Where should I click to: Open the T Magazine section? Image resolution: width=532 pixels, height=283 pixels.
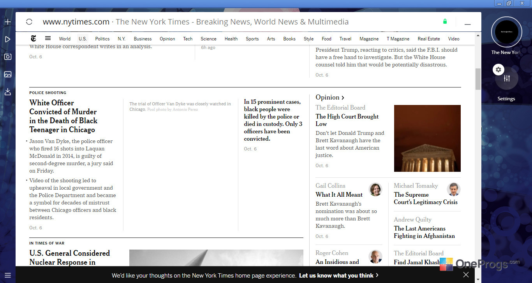[x=398, y=39]
